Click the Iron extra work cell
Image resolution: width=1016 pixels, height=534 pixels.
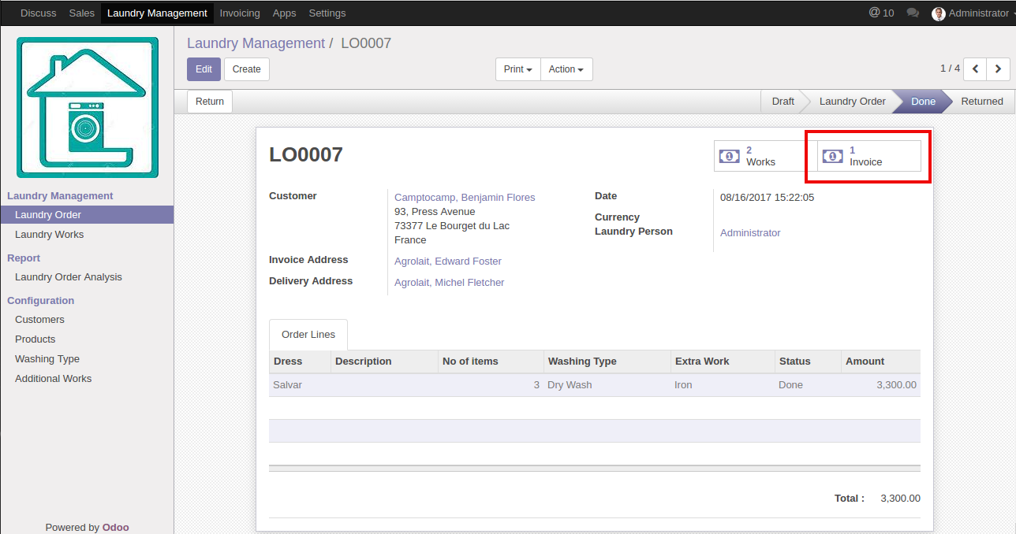click(723, 385)
